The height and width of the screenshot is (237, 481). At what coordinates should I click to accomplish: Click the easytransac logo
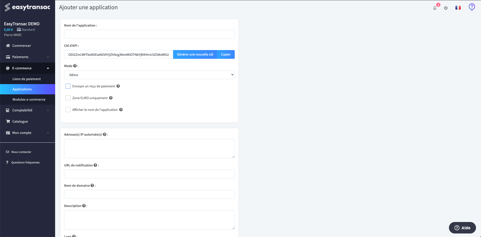[28, 7]
